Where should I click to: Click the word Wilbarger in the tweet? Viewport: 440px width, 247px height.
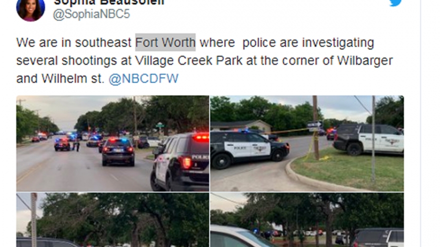point(365,61)
